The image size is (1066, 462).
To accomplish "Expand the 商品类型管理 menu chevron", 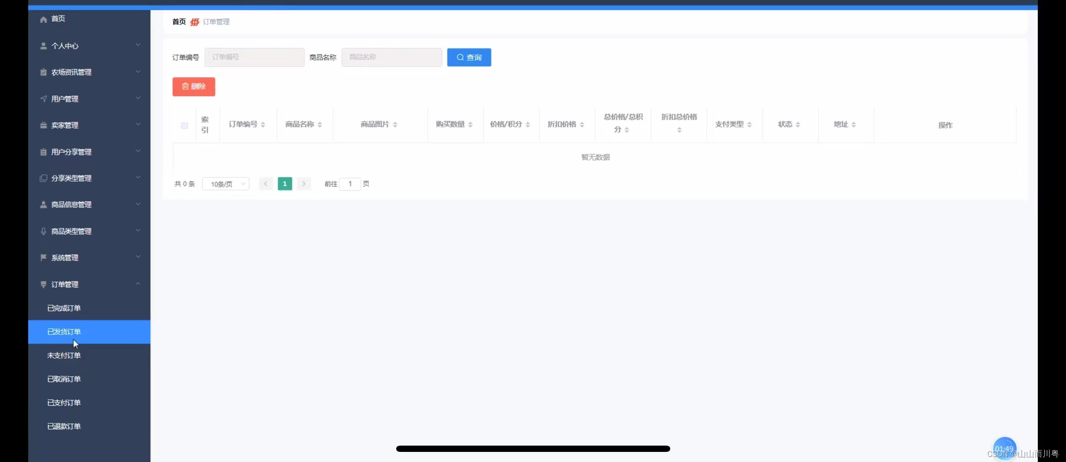I will point(138,231).
